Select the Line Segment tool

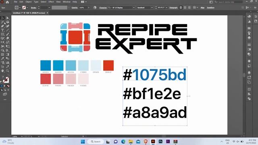pos(8,30)
